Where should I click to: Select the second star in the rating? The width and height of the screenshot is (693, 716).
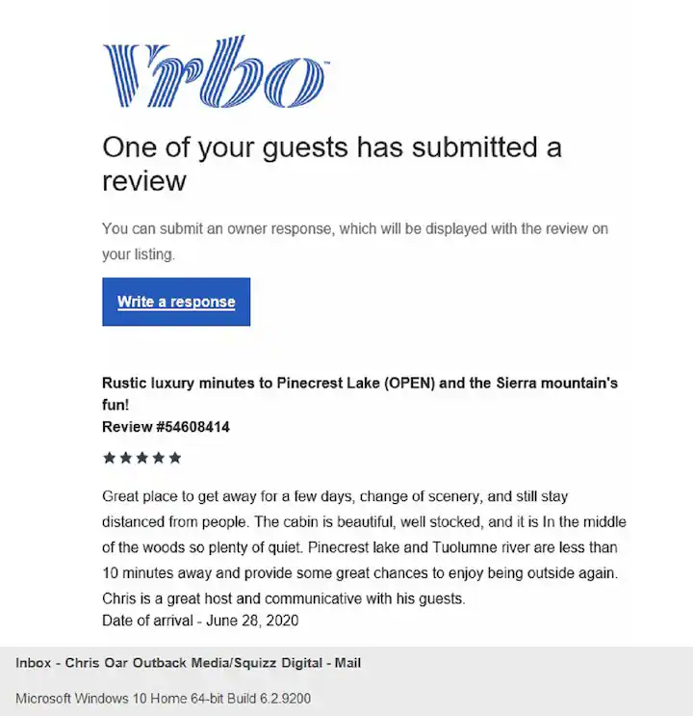pyautogui.click(x=125, y=458)
